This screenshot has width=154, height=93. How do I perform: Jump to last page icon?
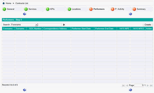[x=151, y=85]
